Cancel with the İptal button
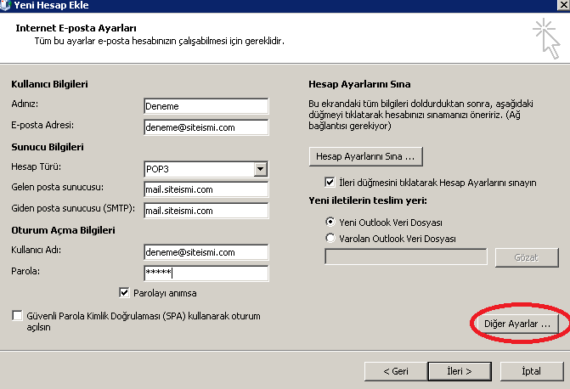This screenshot has height=389, width=570. 532,371
